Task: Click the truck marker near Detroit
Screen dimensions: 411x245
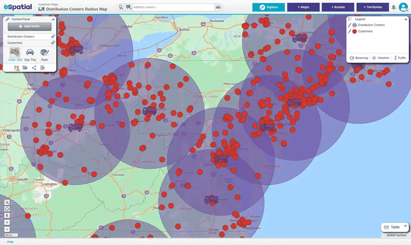Action: (x=77, y=50)
